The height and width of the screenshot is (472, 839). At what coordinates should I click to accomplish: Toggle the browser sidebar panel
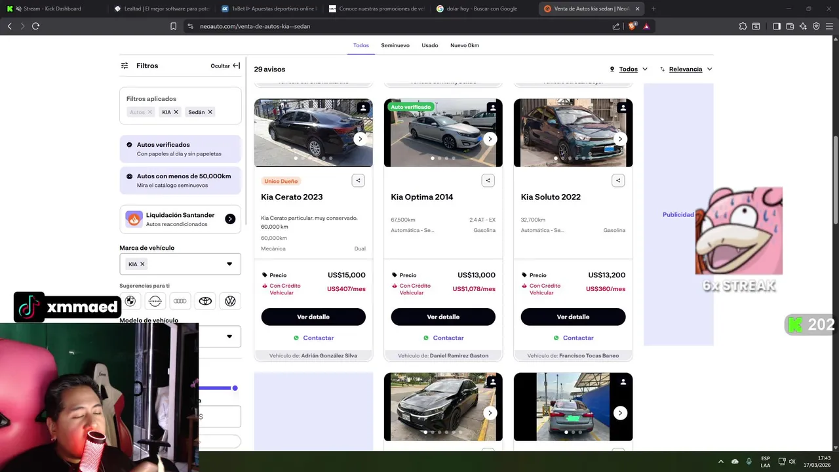tap(777, 26)
